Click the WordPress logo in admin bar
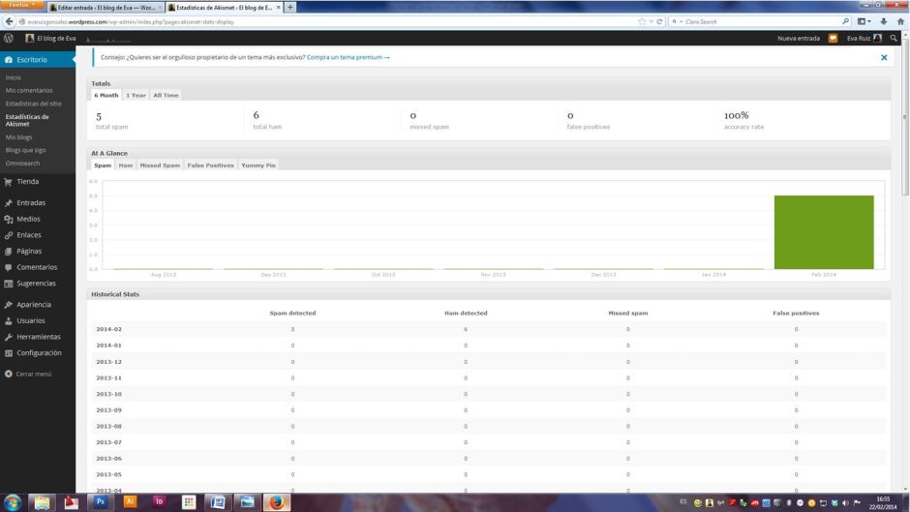Viewport: 910px width, 512px height. tap(9, 38)
